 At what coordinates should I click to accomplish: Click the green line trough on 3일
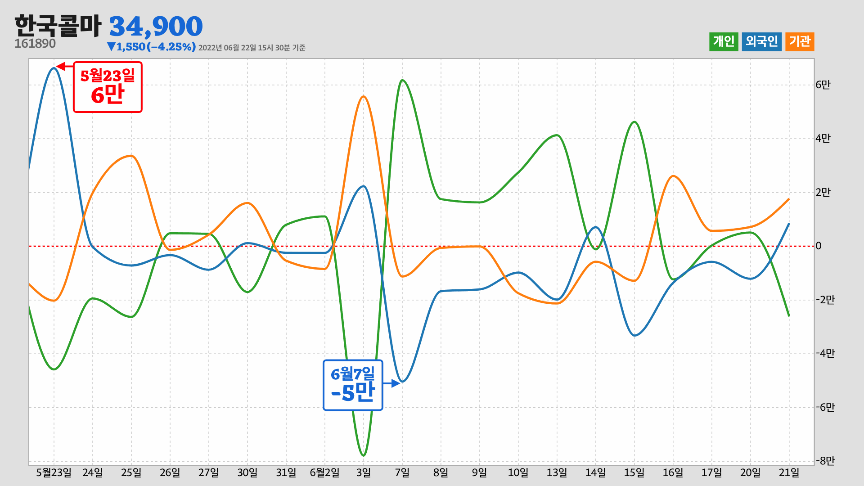[364, 455]
